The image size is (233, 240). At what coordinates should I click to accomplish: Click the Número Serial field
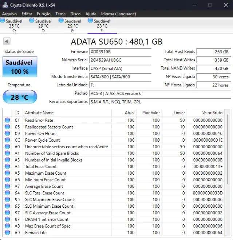(x=120, y=60)
